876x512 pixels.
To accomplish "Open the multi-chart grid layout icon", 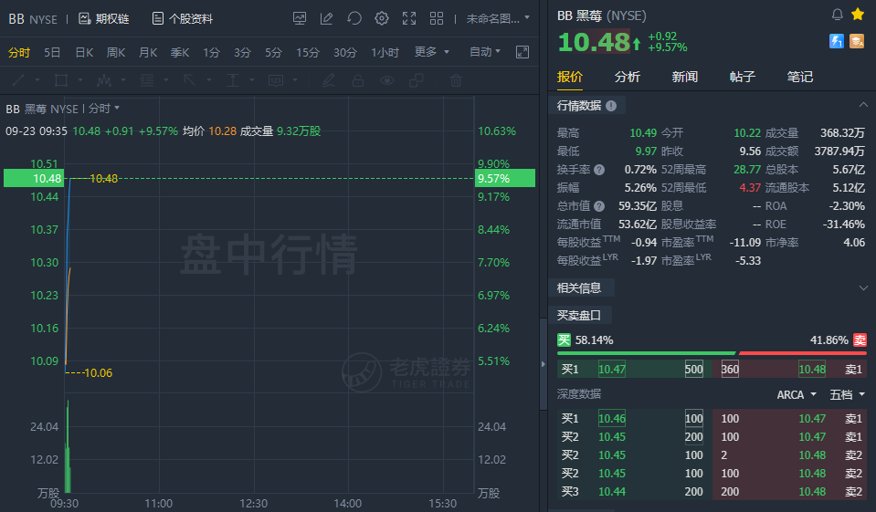I will click(437, 18).
